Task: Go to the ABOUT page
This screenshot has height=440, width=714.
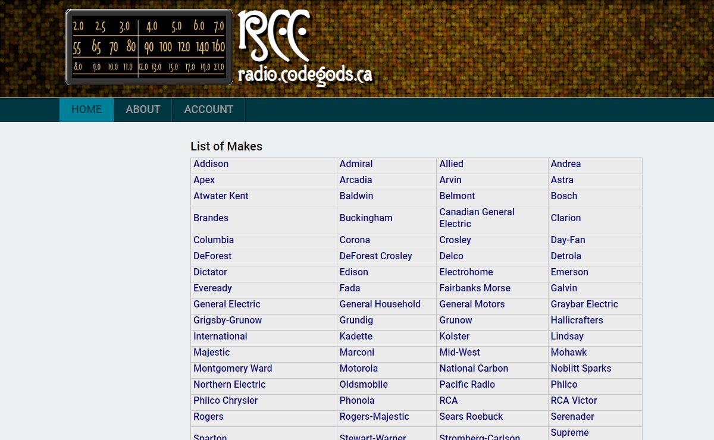Action: click(x=143, y=109)
